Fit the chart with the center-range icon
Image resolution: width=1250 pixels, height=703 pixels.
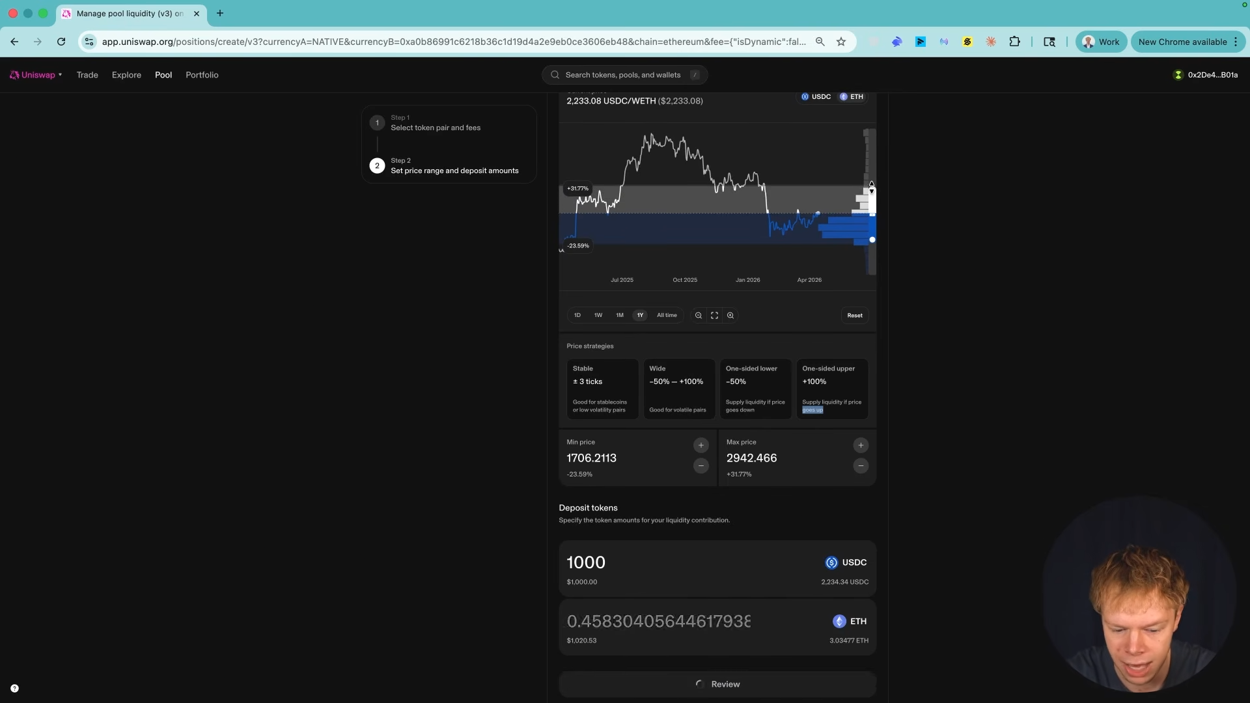click(x=714, y=316)
